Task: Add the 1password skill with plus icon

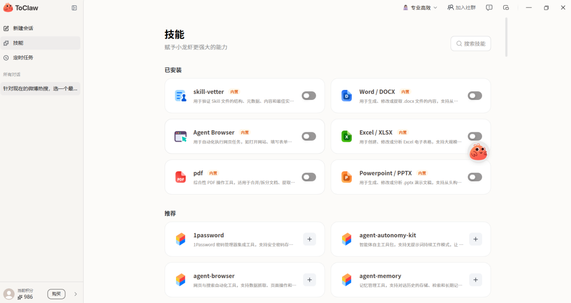Action: (x=309, y=239)
